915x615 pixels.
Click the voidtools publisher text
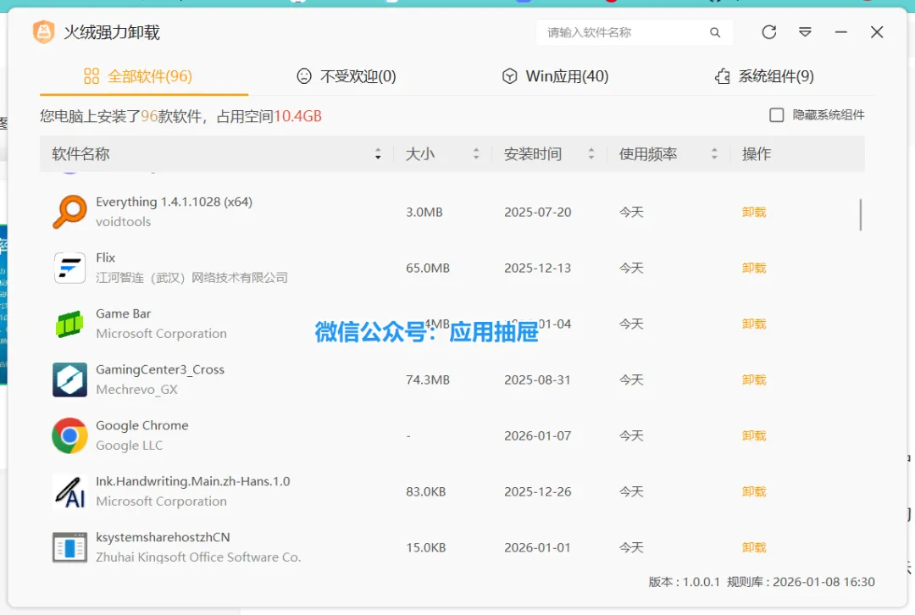pyautogui.click(x=123, y=222)
